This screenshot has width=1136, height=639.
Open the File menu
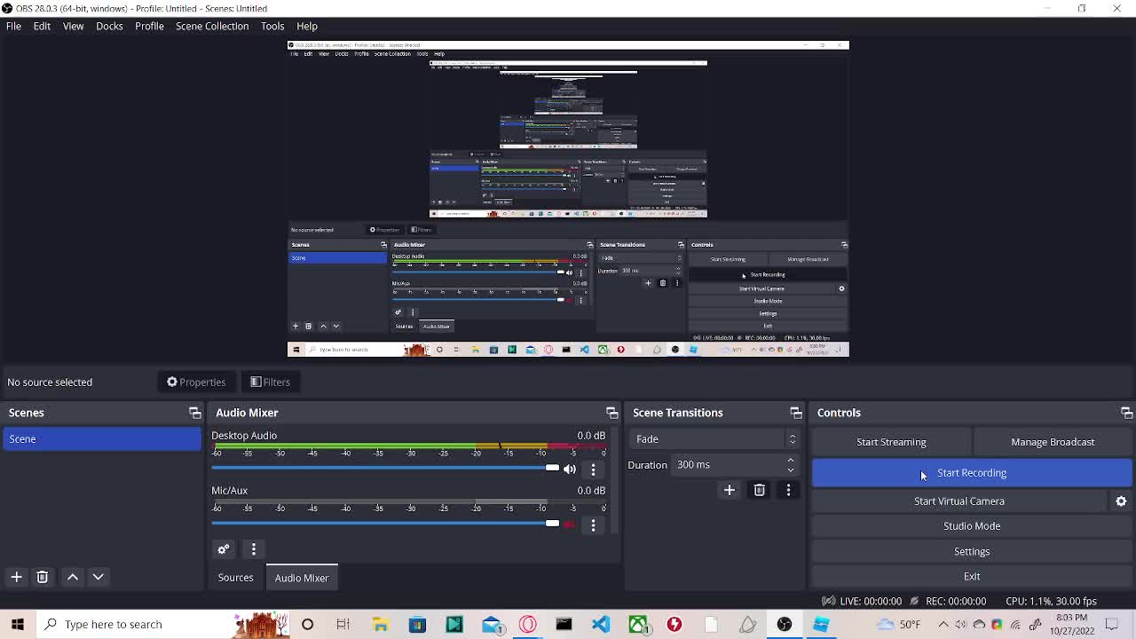pyautogui.click(x=13, y=26)
